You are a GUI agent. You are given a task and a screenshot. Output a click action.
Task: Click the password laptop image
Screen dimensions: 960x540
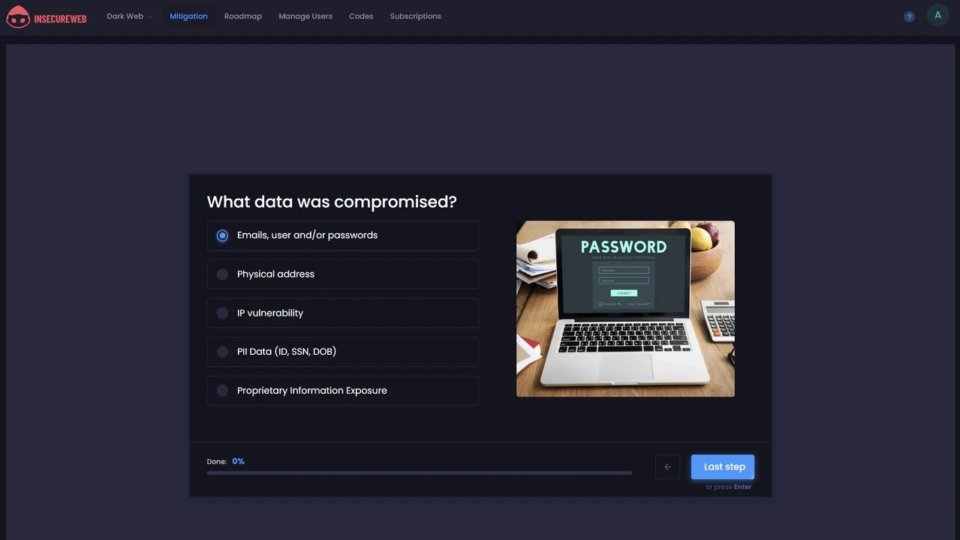coord(625,309)
